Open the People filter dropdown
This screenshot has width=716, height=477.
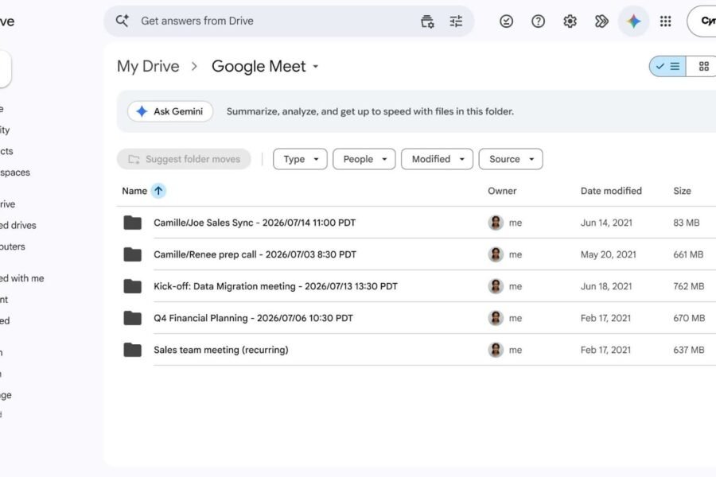tap(364, 159)
